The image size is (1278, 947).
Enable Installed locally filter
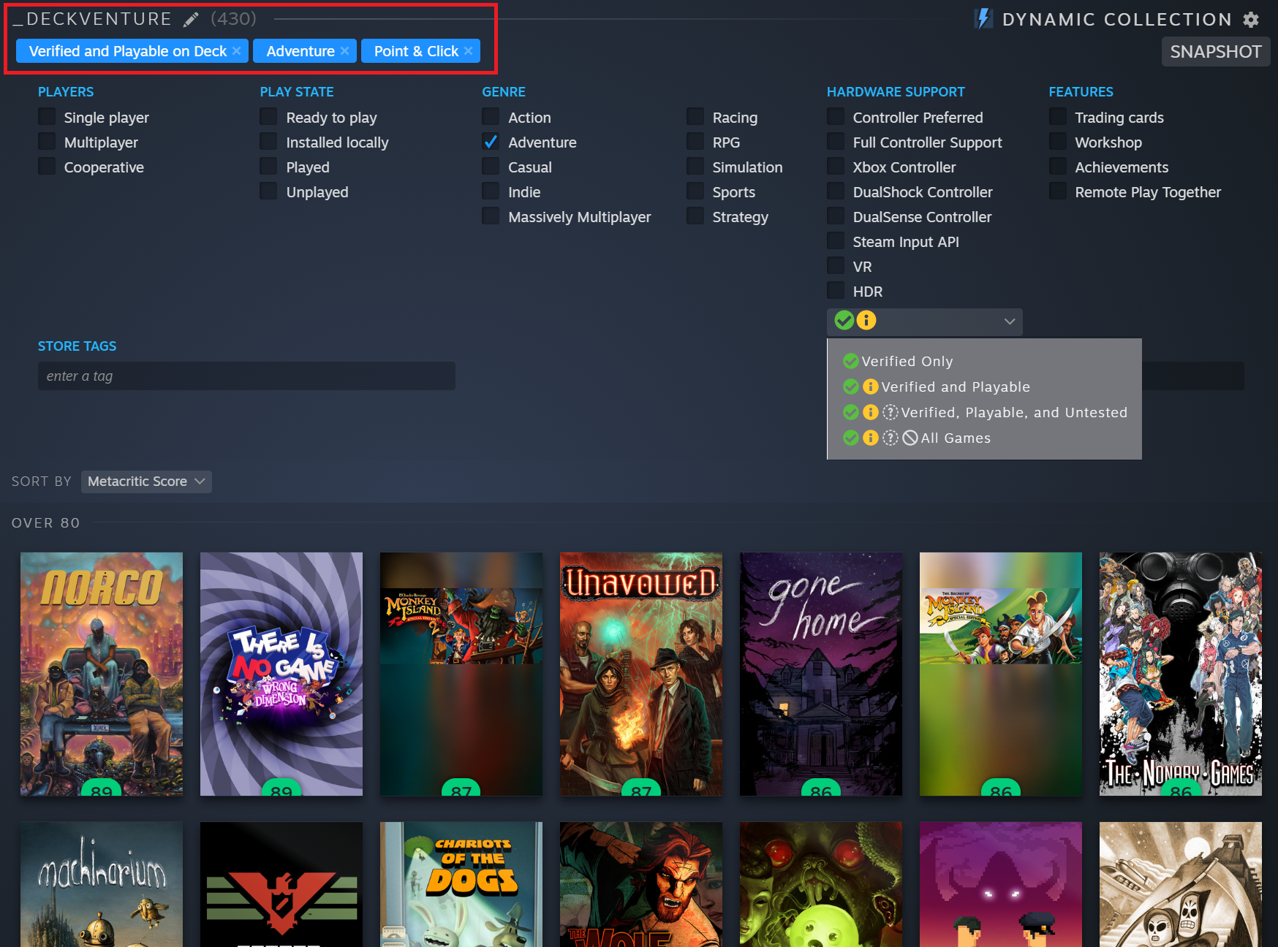click(269, 142)
